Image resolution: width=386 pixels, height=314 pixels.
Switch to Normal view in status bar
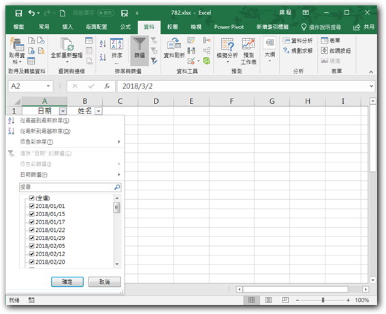point(251,300)
